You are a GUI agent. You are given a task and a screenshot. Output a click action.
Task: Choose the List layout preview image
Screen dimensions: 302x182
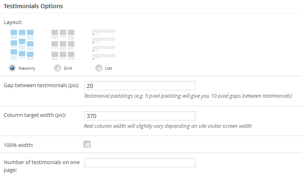(x=103, y=45)
